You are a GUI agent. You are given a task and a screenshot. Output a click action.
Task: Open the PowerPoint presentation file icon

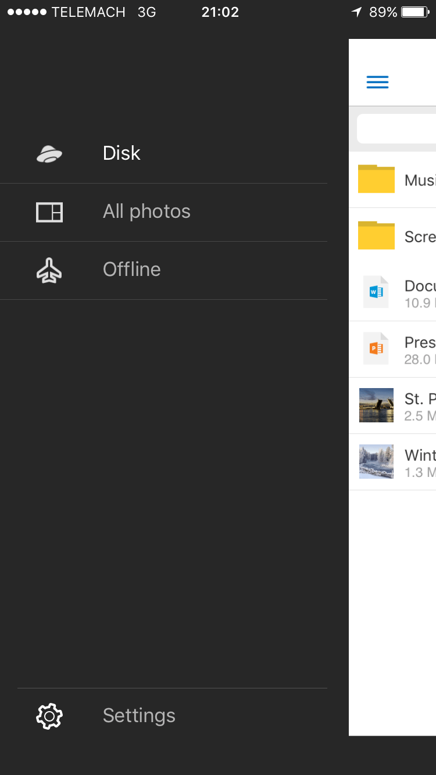coord(376,348)
